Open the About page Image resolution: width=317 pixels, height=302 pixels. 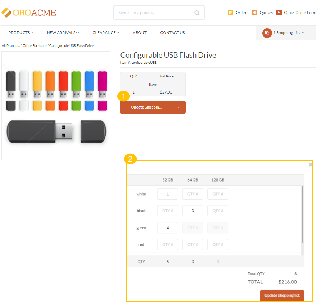[x=139, y=33]
